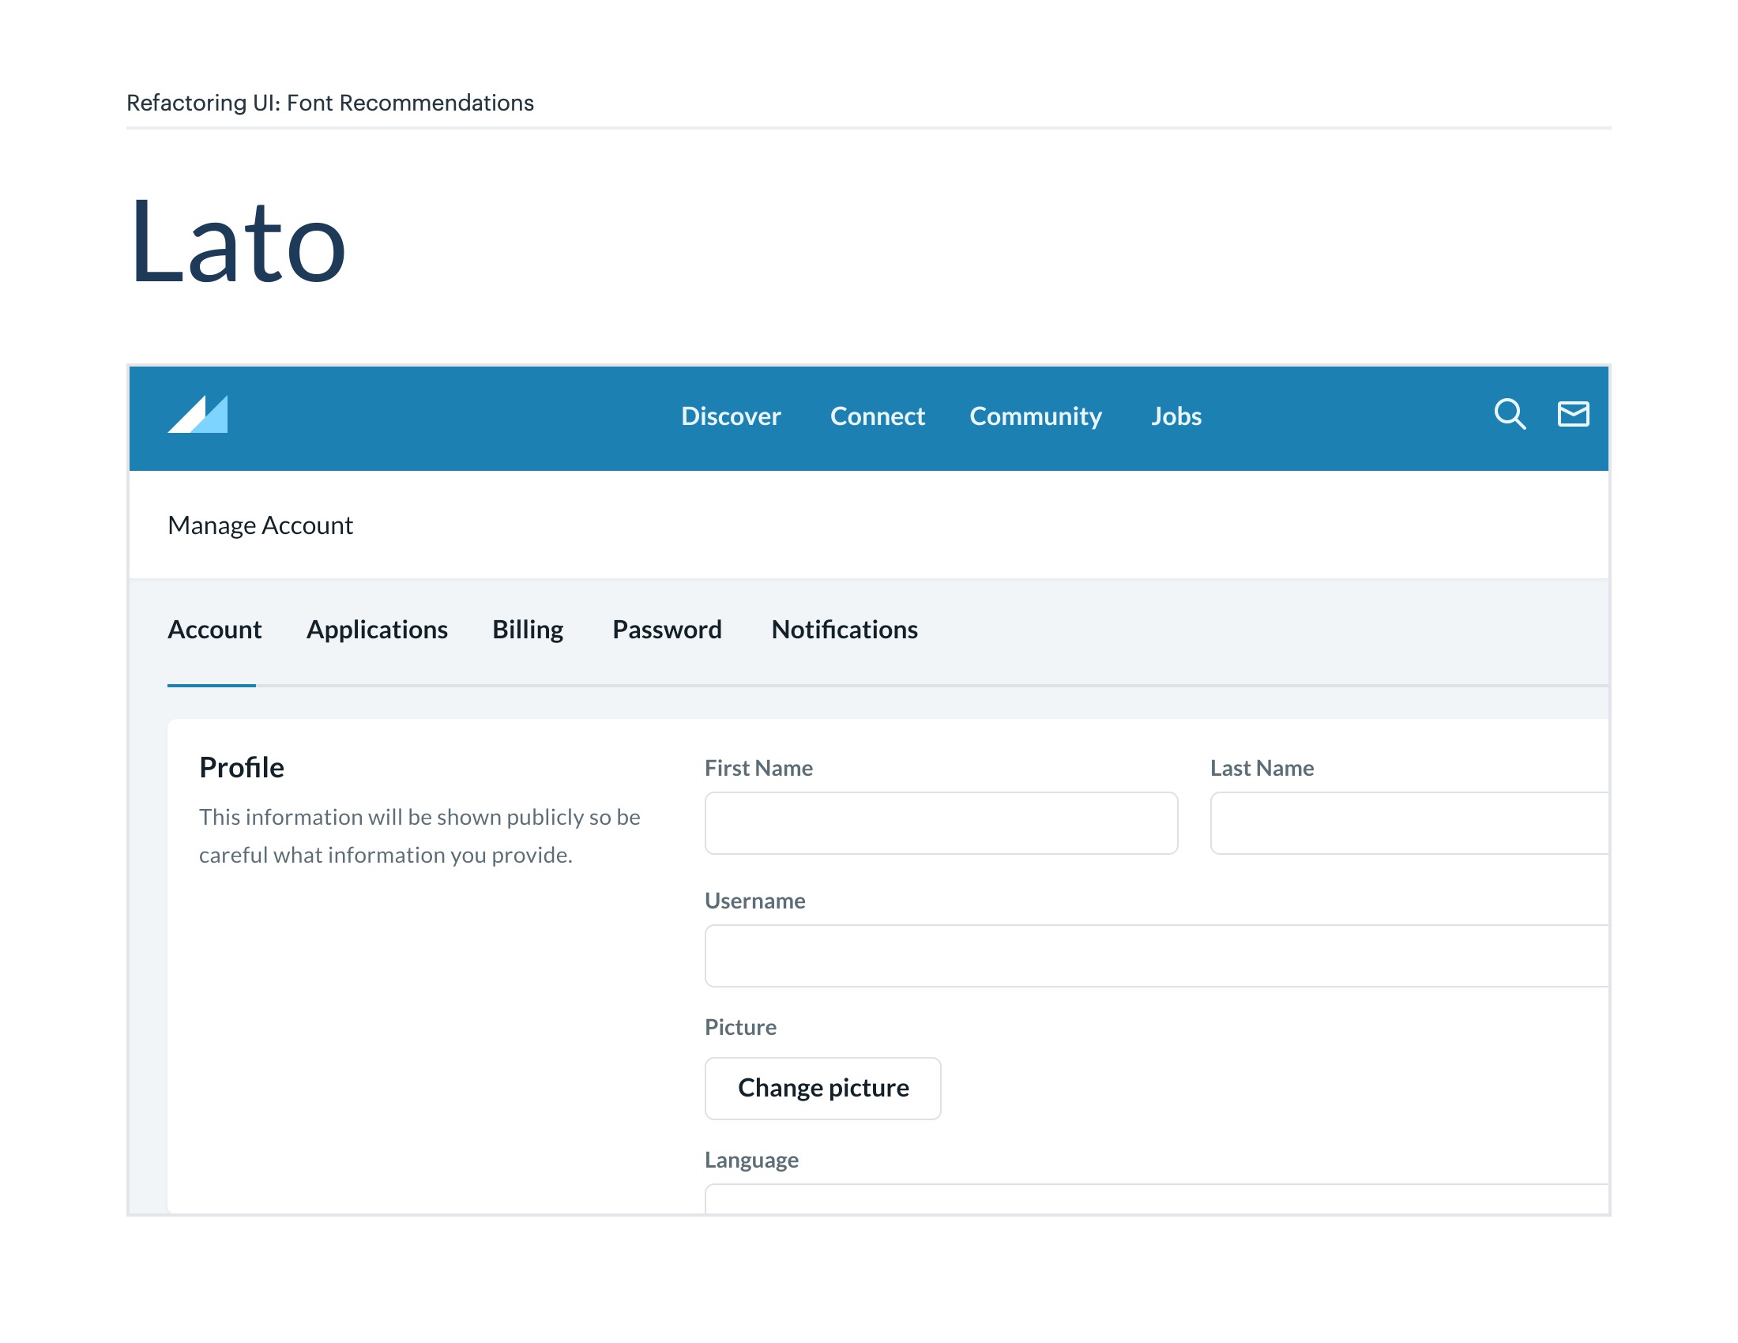
Task: Click the search magnifier icon
Action: tap(1509, 414)
